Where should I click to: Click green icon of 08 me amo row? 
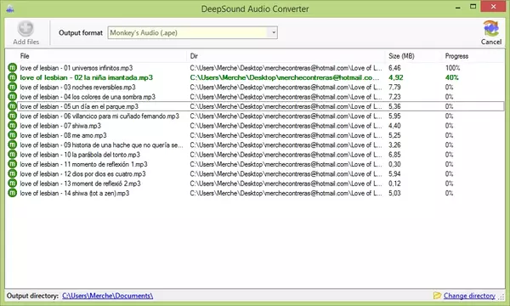coord(12,135)
